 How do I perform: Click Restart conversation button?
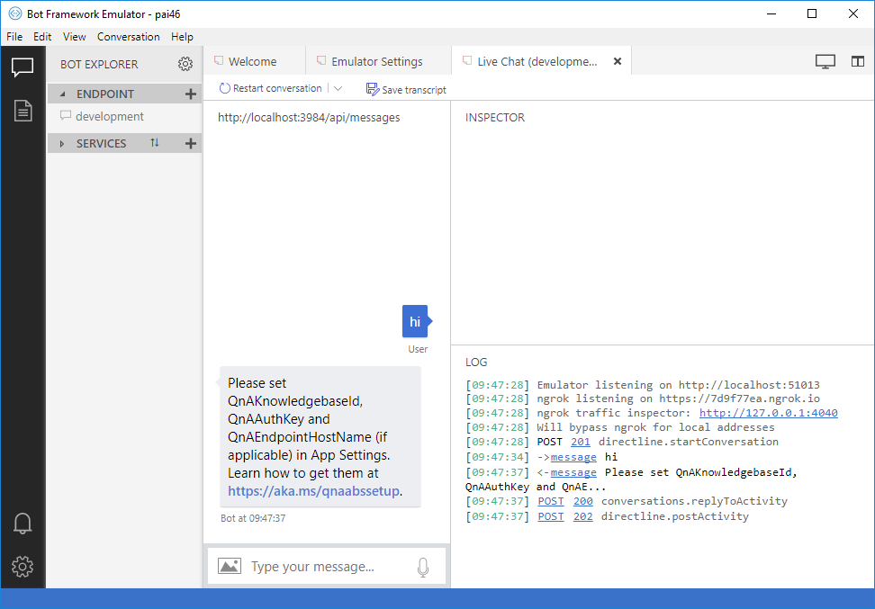point(271,88)
